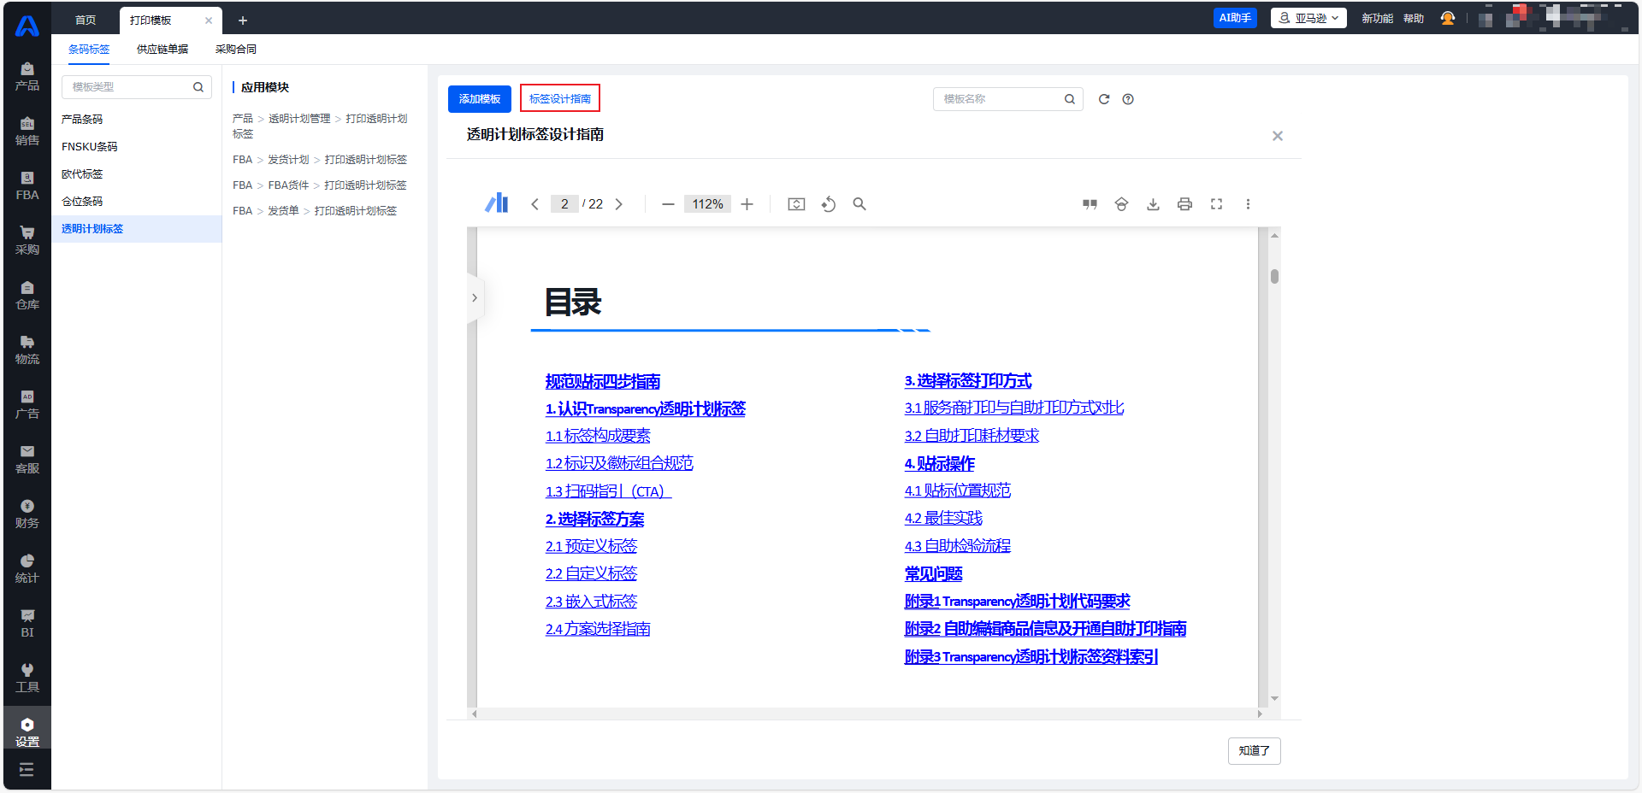Rotate the PDF page counterclockwise

pos(828,204)
